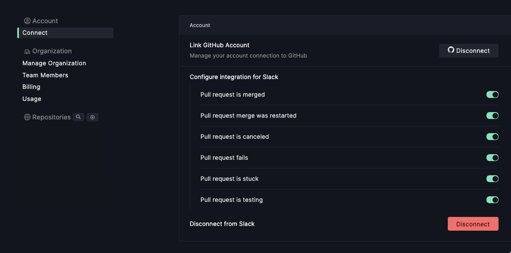This screenshot has height=253, width=511.
Task: Turn off 'Pull request fails' notification
Action: click(492, 158)
